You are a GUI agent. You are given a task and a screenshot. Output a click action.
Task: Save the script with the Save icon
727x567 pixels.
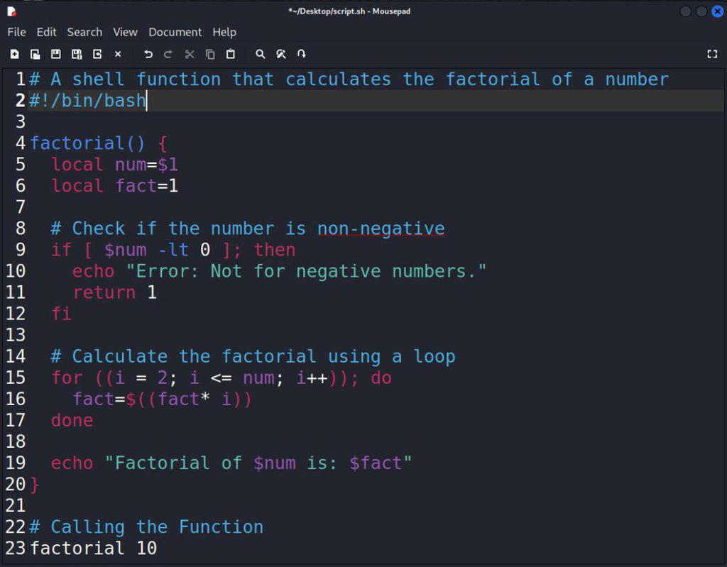pos(55,54)
